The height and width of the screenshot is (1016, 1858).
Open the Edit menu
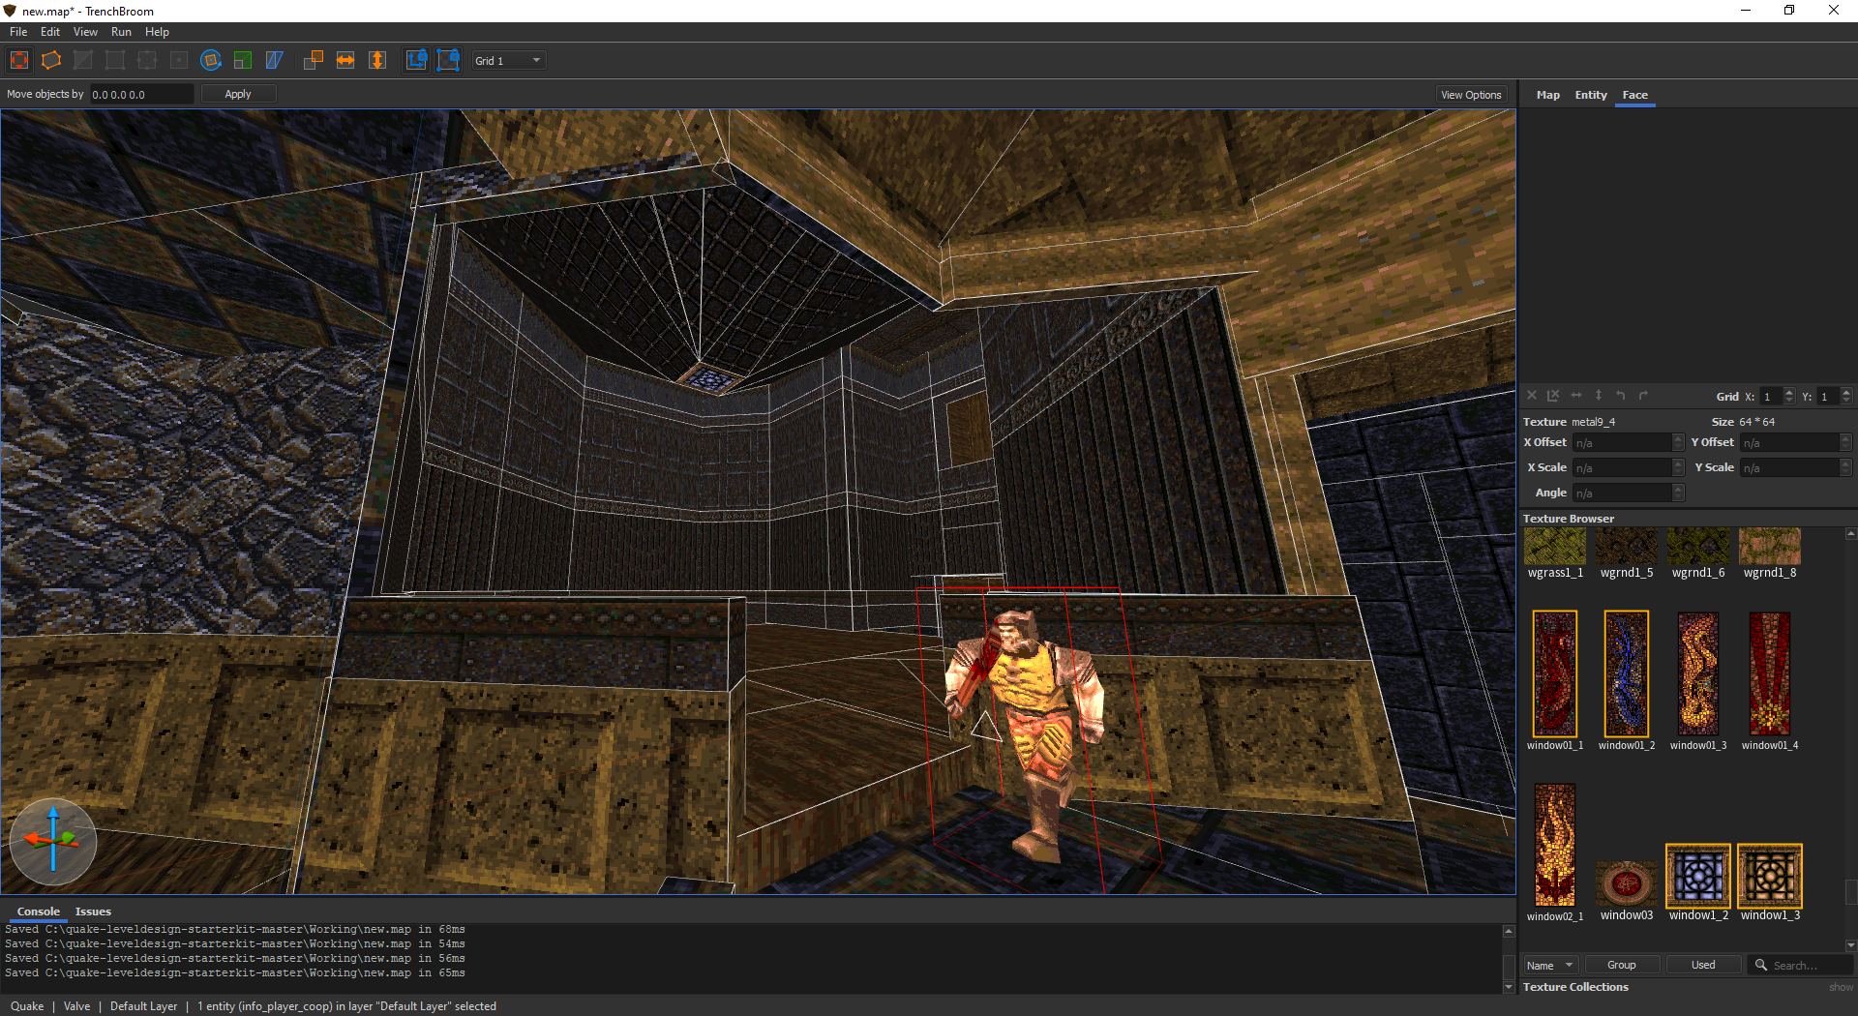tap(50, 32)
